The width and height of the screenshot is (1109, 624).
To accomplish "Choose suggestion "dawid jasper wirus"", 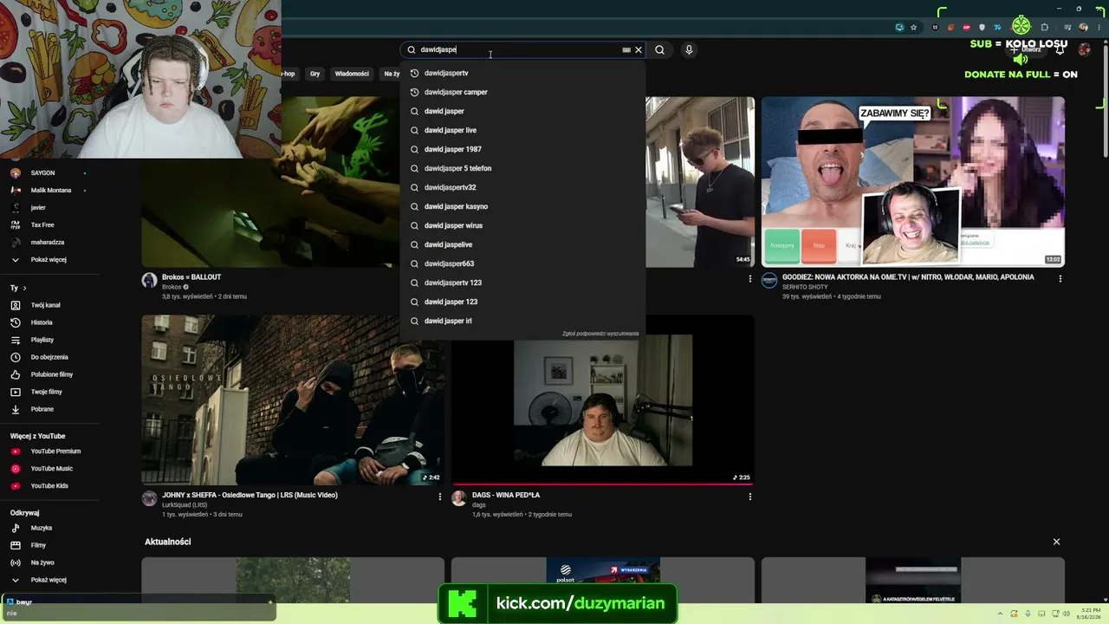I will click(x=522, y=225).
